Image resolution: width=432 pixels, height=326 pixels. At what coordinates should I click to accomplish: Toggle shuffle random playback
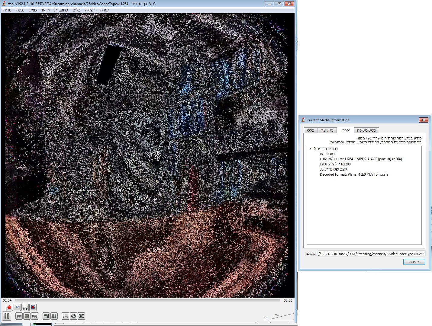coord(81,316)
